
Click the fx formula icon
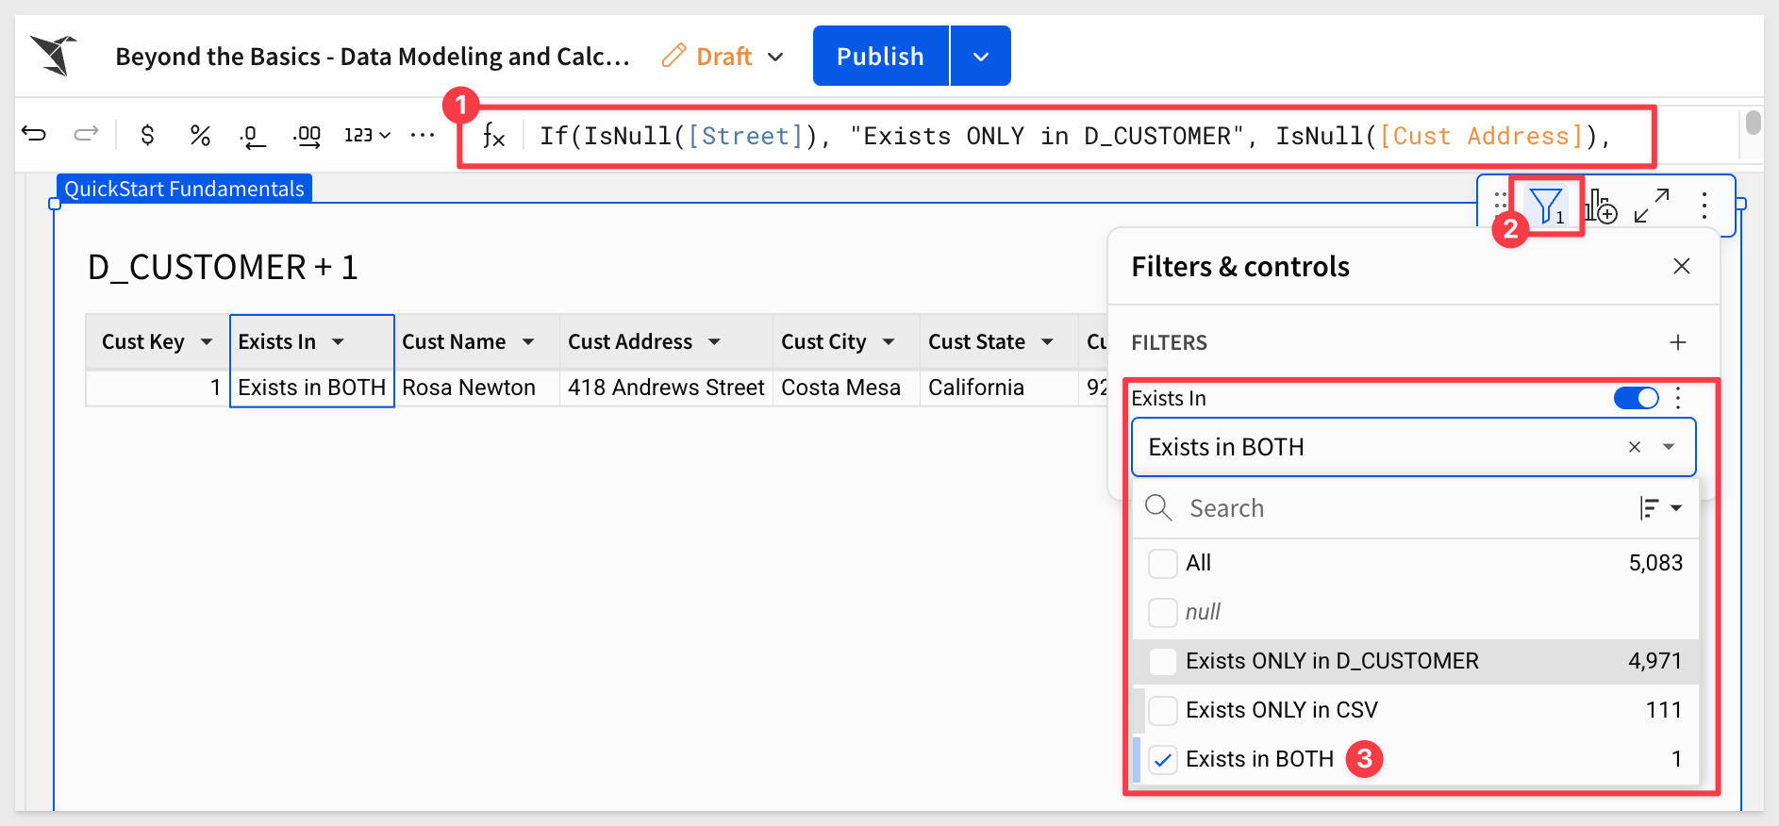[494, 137]
